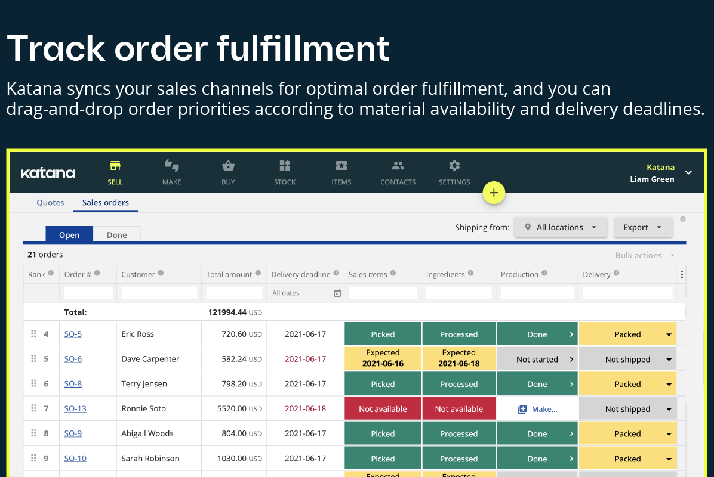This screenshot has width=714, height=477.
Task: Open the Items section icon
Action: click(341, 166)
